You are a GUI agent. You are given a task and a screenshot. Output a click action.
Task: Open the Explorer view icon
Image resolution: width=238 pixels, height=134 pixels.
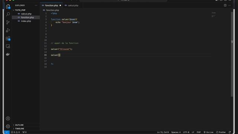[x=8, y=6]
